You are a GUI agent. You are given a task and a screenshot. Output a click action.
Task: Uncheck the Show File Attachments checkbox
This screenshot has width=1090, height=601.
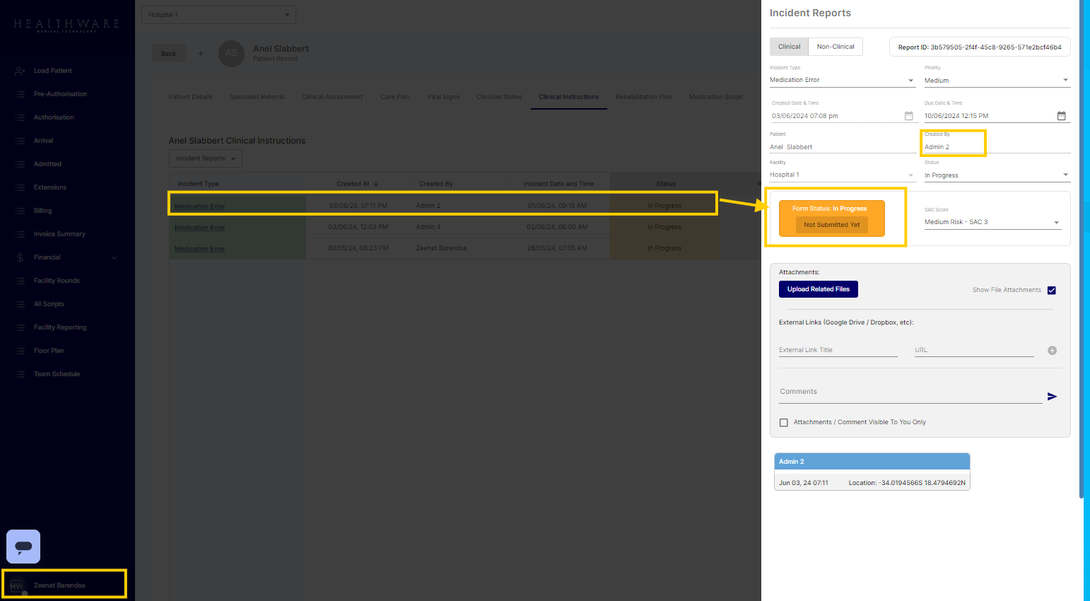point(1052,291)
